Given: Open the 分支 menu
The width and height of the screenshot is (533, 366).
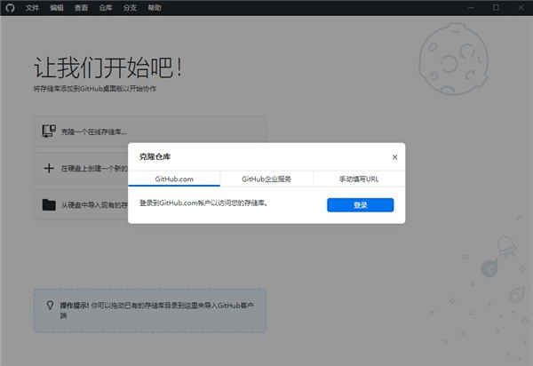Looking at the screenshot, I should pyautogui.click(x=130, y=7).
